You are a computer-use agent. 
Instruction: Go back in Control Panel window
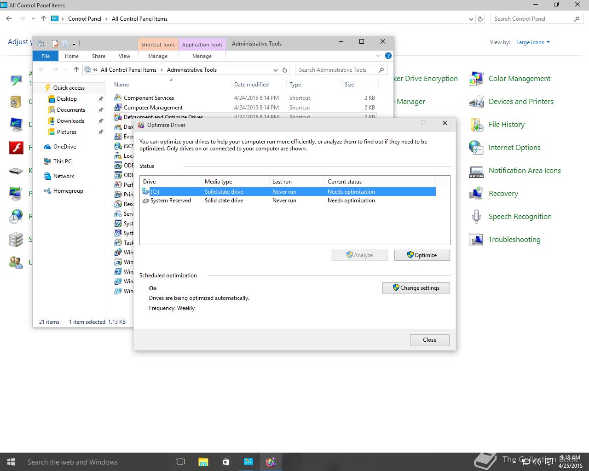9,19
